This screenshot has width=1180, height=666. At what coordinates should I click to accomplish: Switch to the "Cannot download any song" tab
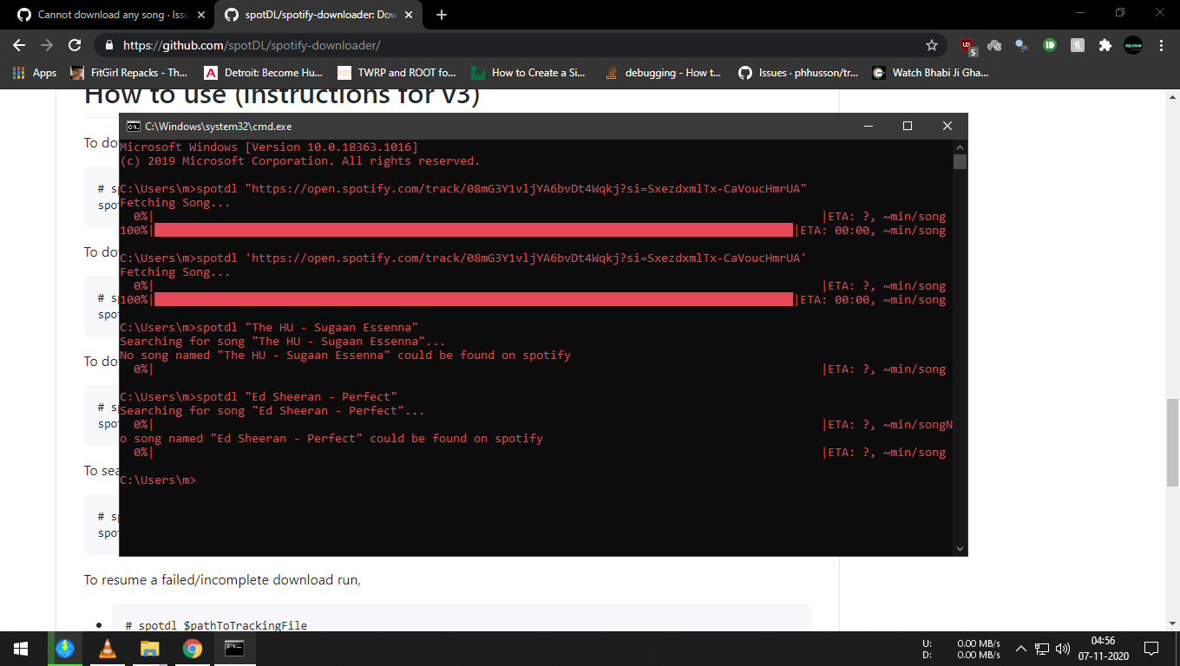pos(104,15)
